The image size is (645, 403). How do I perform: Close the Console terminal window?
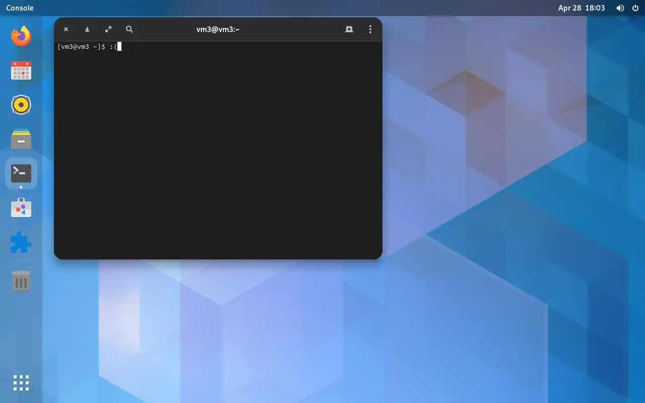(x=66, y=29)
